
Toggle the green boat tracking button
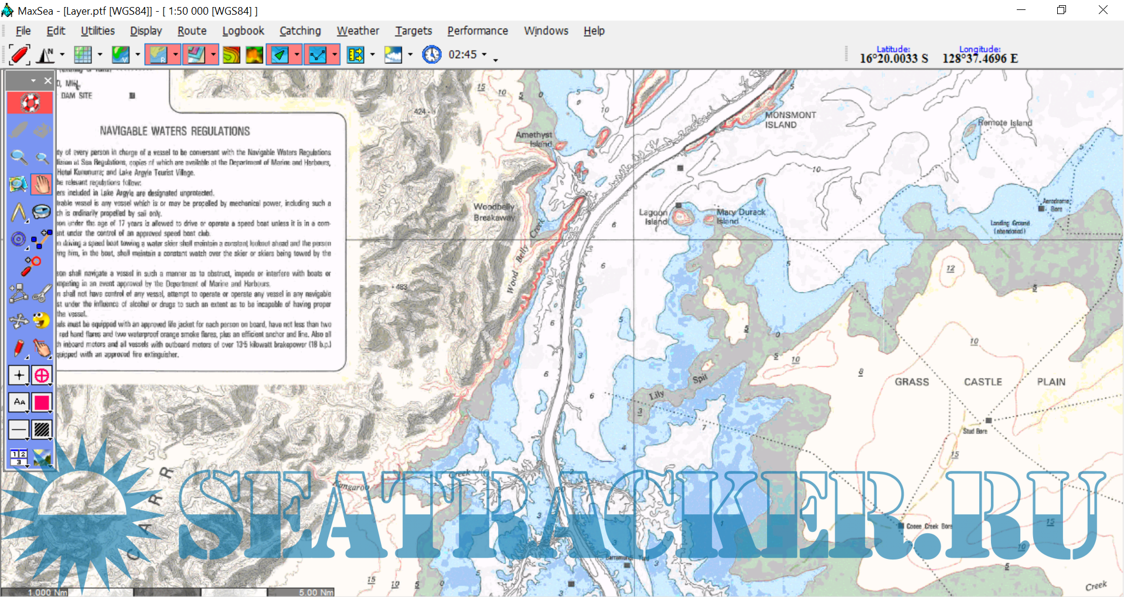pyautogui.click(x=280, y=55)
